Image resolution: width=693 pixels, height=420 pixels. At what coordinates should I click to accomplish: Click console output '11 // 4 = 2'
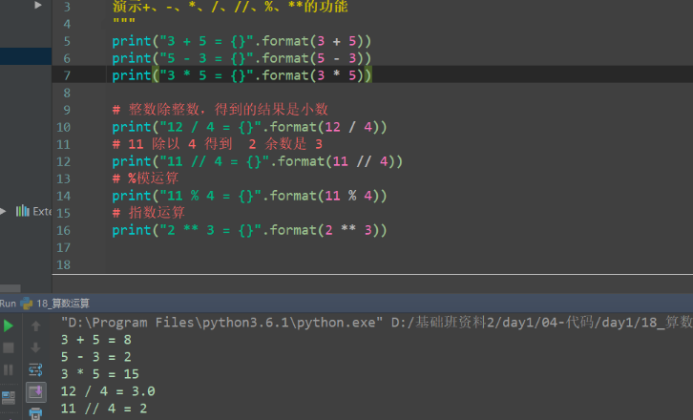pos(104,409)
